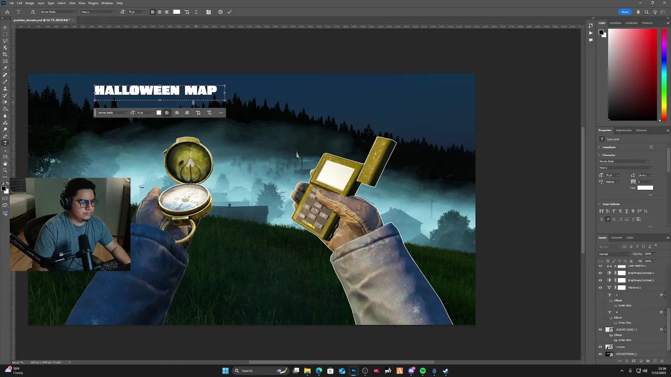Click Color swatch in Properties Character section
Screen dimensions: 671x377
pos(645,187)
